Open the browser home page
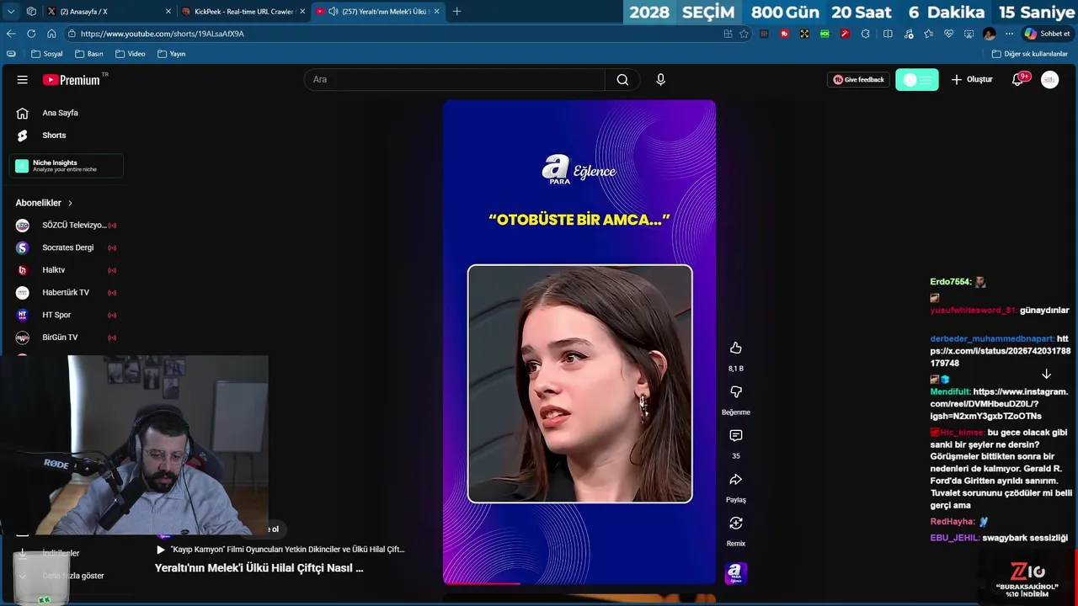The height and width of the screenshot is (606, 1078). (51, 34)
